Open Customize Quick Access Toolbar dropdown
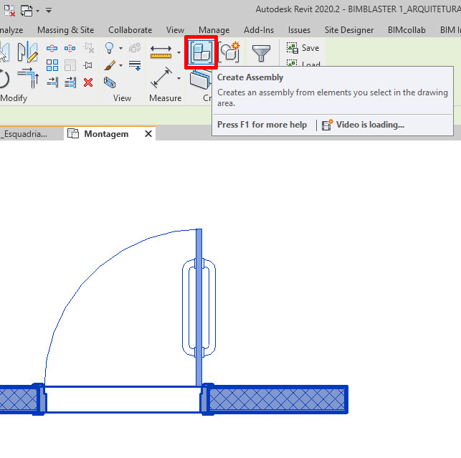The width and height of the screenshot is (461, 458). click(x=49, y=11)
